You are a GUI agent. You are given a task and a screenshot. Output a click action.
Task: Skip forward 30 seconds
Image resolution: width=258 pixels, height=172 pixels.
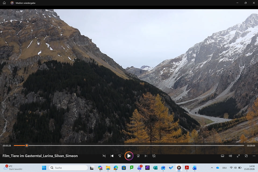tap(138, 156)
